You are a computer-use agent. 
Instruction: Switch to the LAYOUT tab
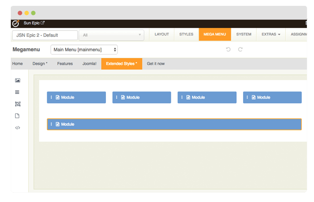pyautogui.click(x=161, y=35)
